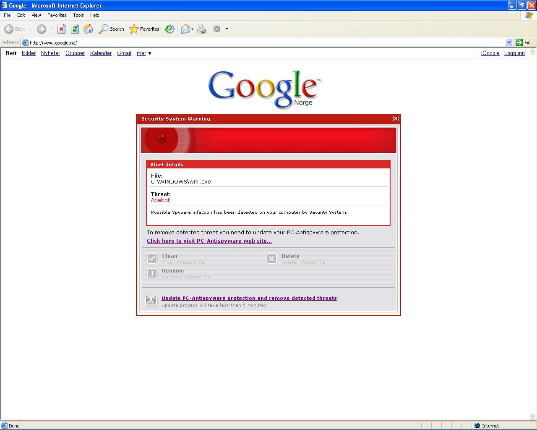Click the scrollbar down arrow
This screenshot has width=537, height=430.
pos(533,417)
